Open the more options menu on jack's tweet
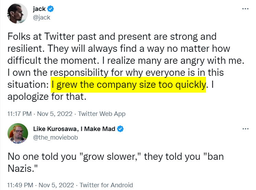 (x=245, y=8)
